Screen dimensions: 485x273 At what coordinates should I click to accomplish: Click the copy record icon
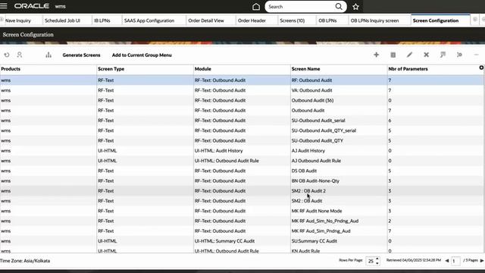(x=393, y=55)
